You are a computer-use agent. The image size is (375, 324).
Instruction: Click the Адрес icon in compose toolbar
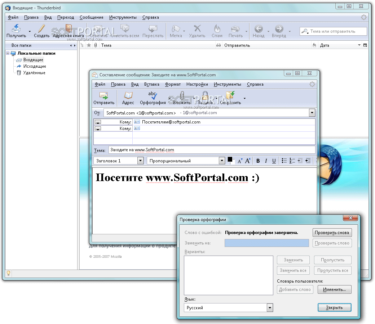pyautogui.click(x=128, y=95)
